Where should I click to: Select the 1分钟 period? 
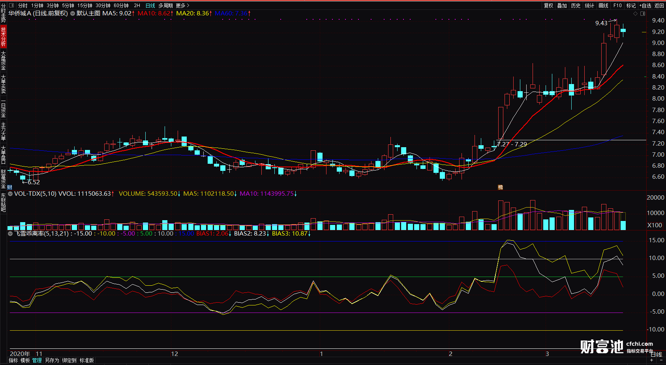click(38, 6)
